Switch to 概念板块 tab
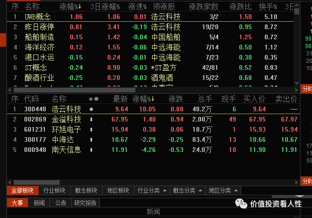Screen dimensions: 312x218 pos(86,191)
